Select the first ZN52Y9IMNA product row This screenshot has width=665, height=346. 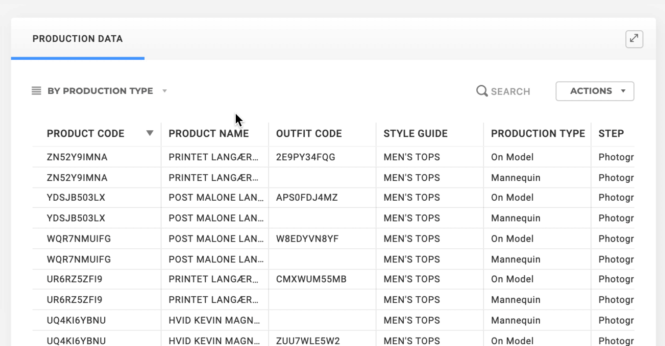click(77, 157)
